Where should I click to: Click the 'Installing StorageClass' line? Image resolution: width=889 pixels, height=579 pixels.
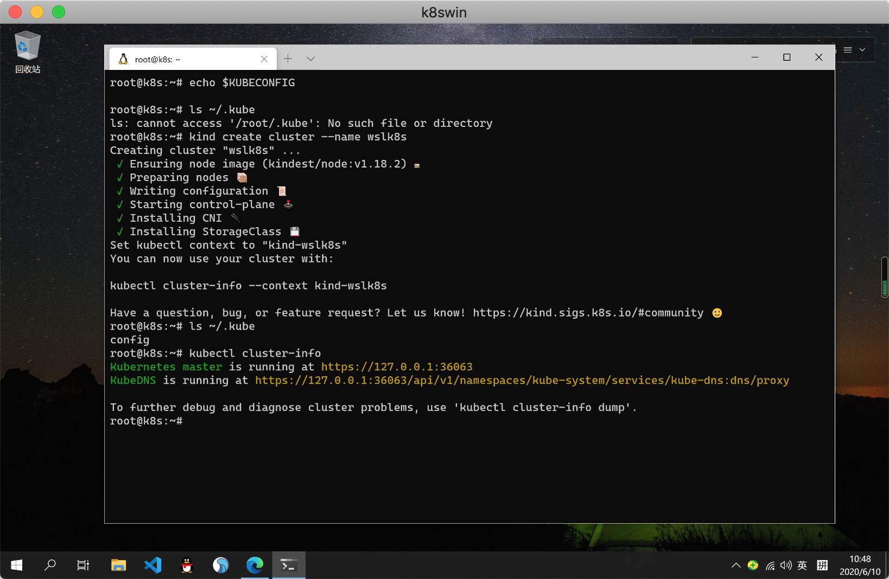click(208, 231)
